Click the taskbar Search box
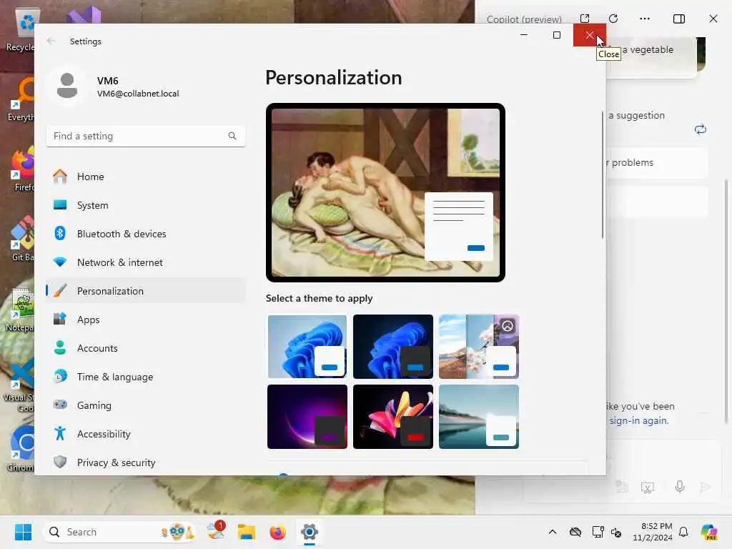 (119, 532)
